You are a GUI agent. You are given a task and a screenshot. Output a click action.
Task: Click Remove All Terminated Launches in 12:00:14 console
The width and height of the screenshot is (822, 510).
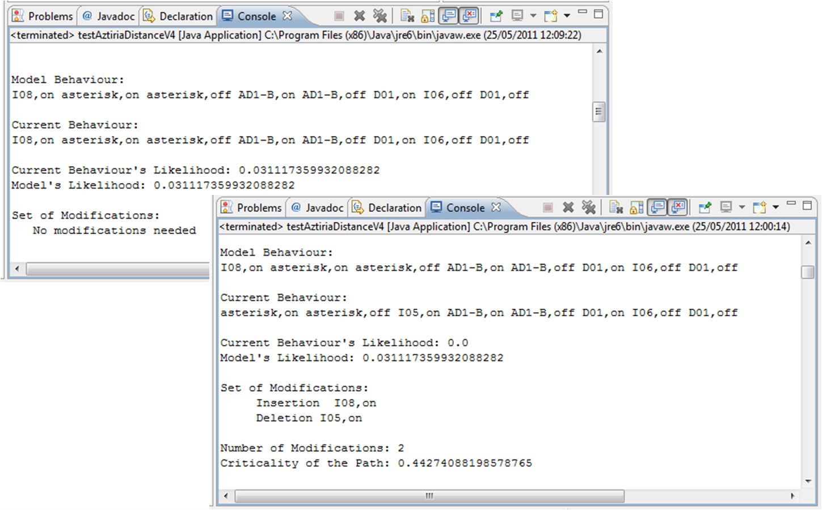589,207
